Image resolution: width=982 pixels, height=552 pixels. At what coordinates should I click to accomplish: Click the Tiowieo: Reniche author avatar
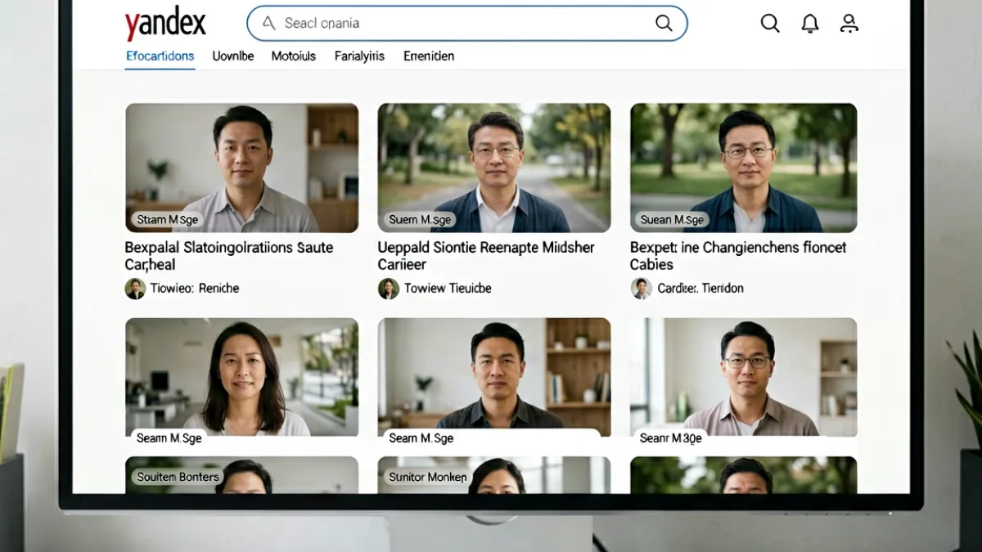[135, 288]
